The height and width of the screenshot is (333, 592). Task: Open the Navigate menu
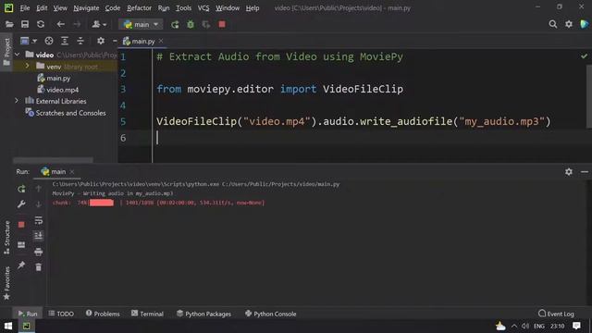click(x=86, y=8)
